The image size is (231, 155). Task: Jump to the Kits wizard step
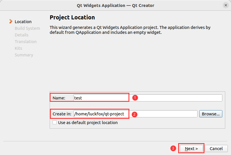(x=18, y=48)
